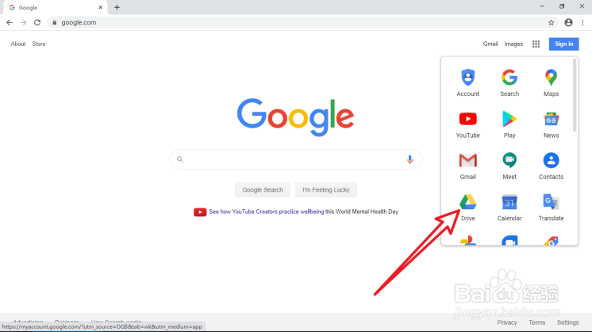
Task: Open YouTube Creators practice wellbeing link
Action: coord(266,212)
